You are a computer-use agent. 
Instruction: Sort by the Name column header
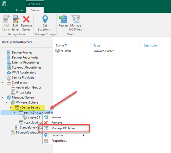(x=60, y=45)
